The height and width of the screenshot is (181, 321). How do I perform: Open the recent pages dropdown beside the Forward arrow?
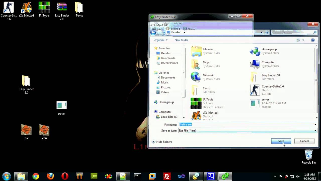tap(164, 32)
